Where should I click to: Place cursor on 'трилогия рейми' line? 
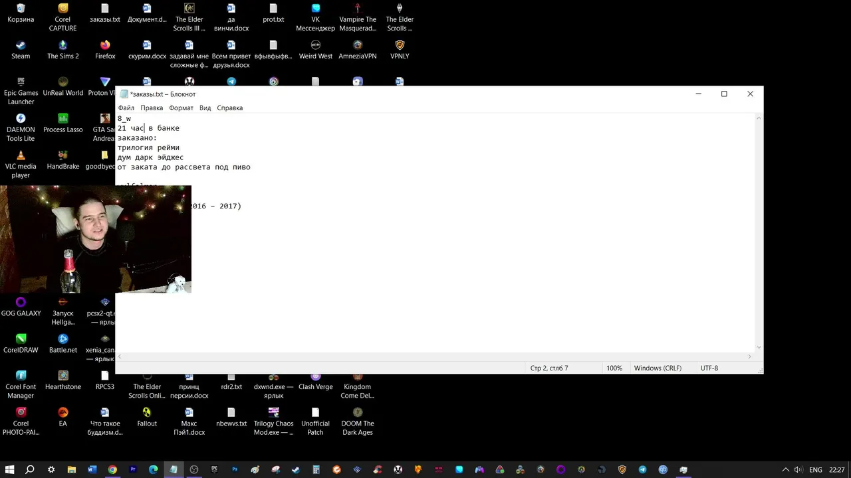[148, 147]
